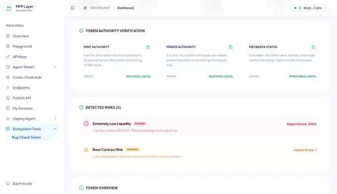Collapse the Ecosystem Tools chevron

(x=55, y=129)
